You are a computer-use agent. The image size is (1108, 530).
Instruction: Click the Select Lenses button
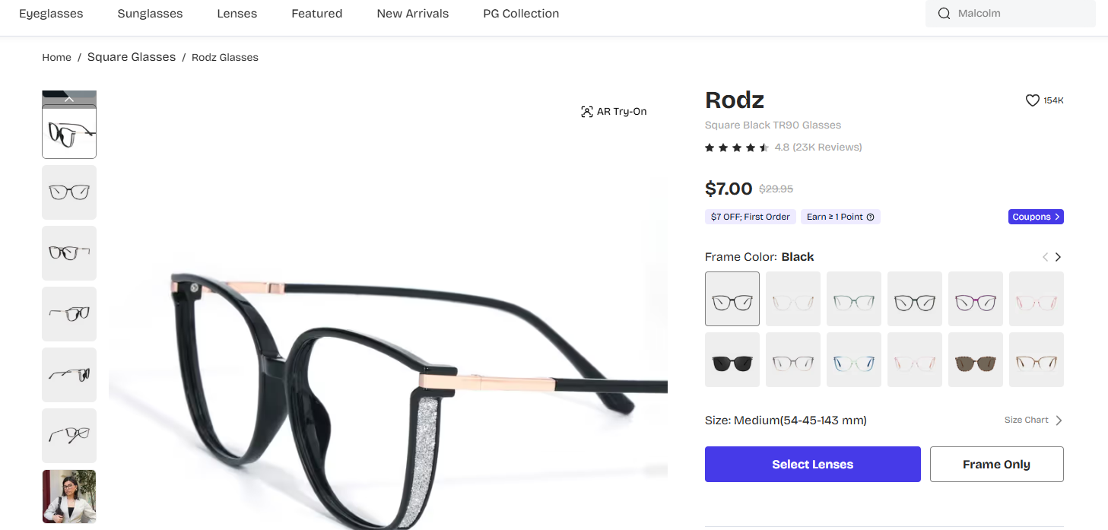812,464
